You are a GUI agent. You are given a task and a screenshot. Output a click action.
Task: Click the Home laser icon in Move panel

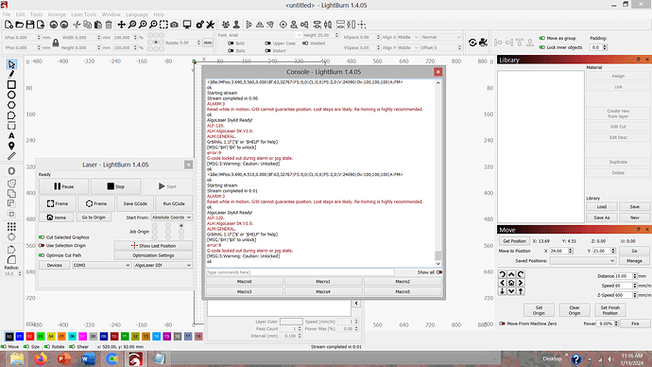[511, 283]
